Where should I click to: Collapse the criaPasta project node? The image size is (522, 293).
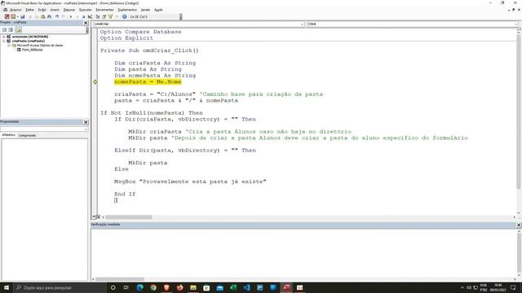3,41
